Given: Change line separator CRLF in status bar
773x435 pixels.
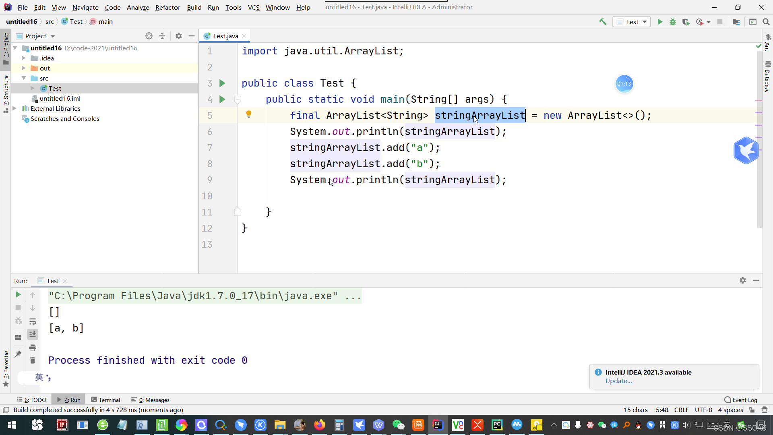Looking at the screenshot, I should tap(681, 410).
